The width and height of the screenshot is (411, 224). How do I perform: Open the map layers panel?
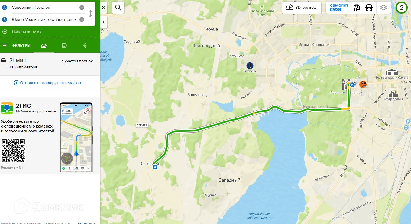(383, 8)
